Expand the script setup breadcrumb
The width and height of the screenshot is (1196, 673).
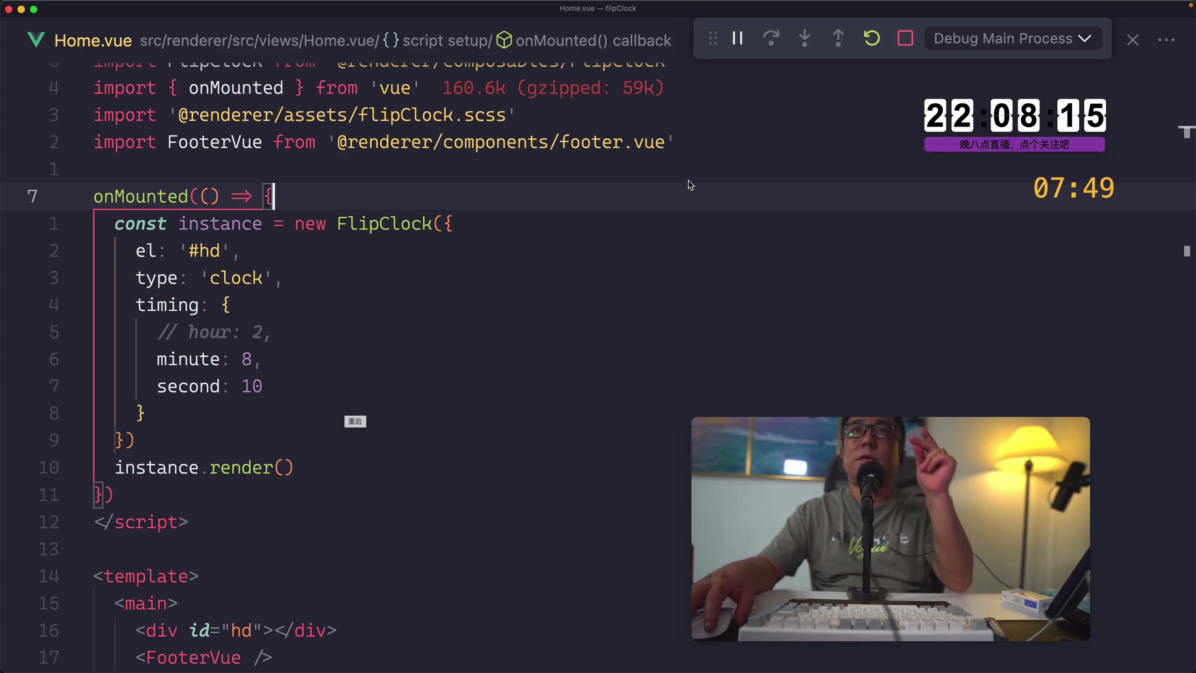point(446,40)
